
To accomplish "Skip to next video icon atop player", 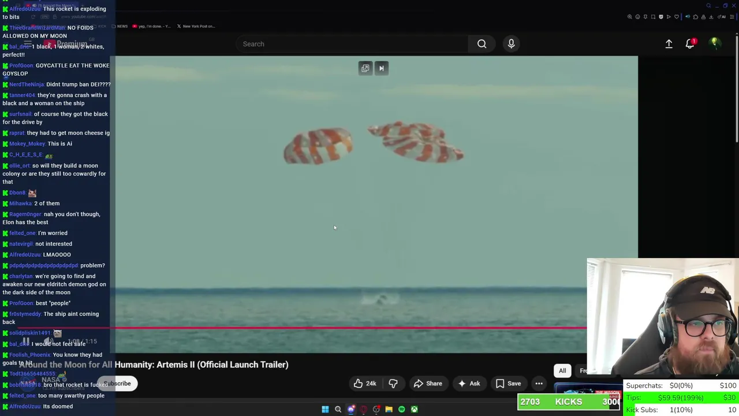I will (x=381, y=68).
